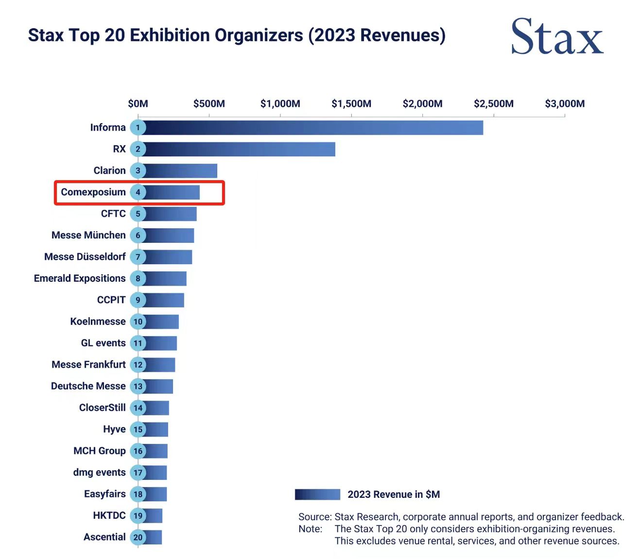Click the $2,500M axis label

point(494,103)
